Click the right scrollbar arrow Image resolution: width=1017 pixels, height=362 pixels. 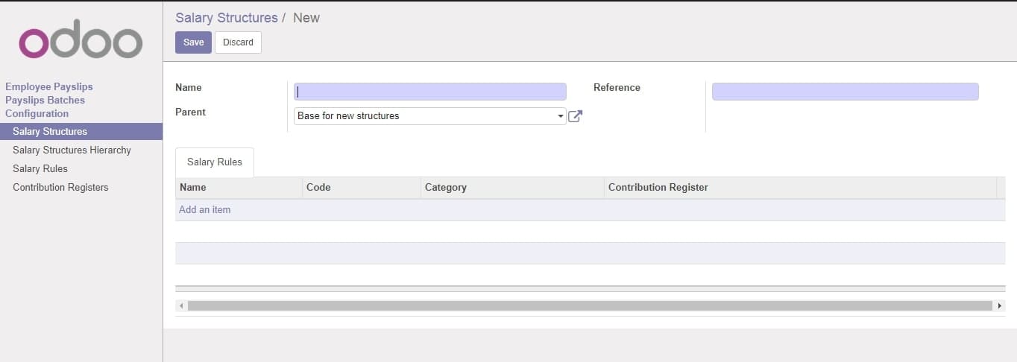(999, 305)
